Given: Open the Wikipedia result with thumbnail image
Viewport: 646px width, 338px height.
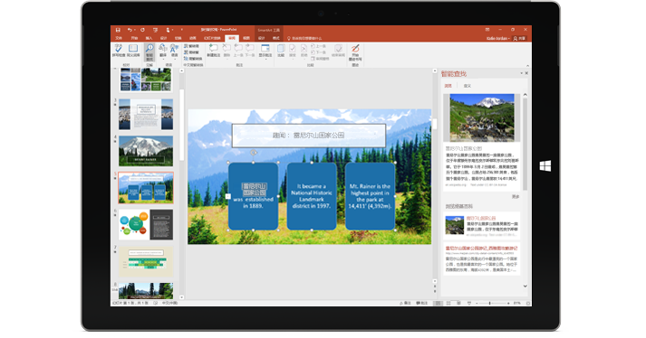Looking at the screenshot, I should pyautogui.click(x=481, y=225).
